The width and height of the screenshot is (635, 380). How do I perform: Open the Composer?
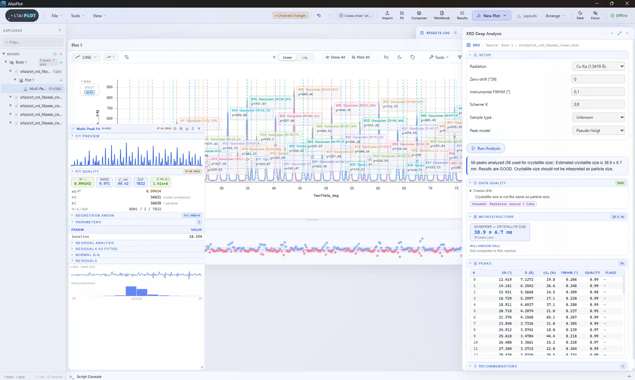click(x=419, y=16)
